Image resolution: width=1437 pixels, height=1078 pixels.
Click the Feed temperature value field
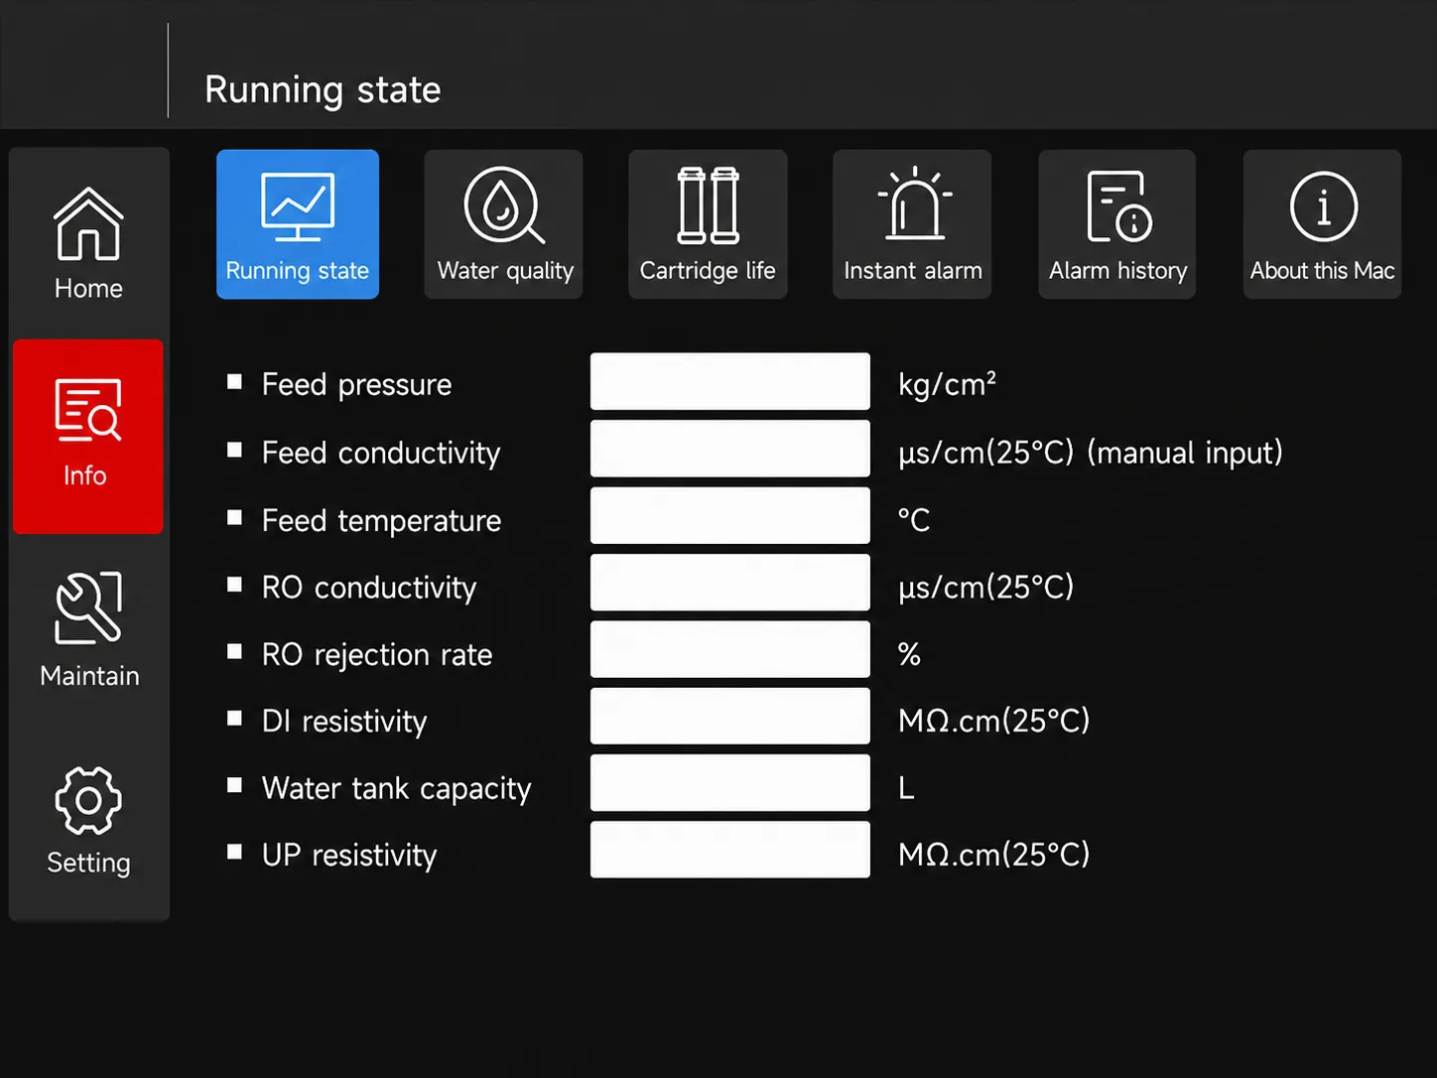pos(730,515)
